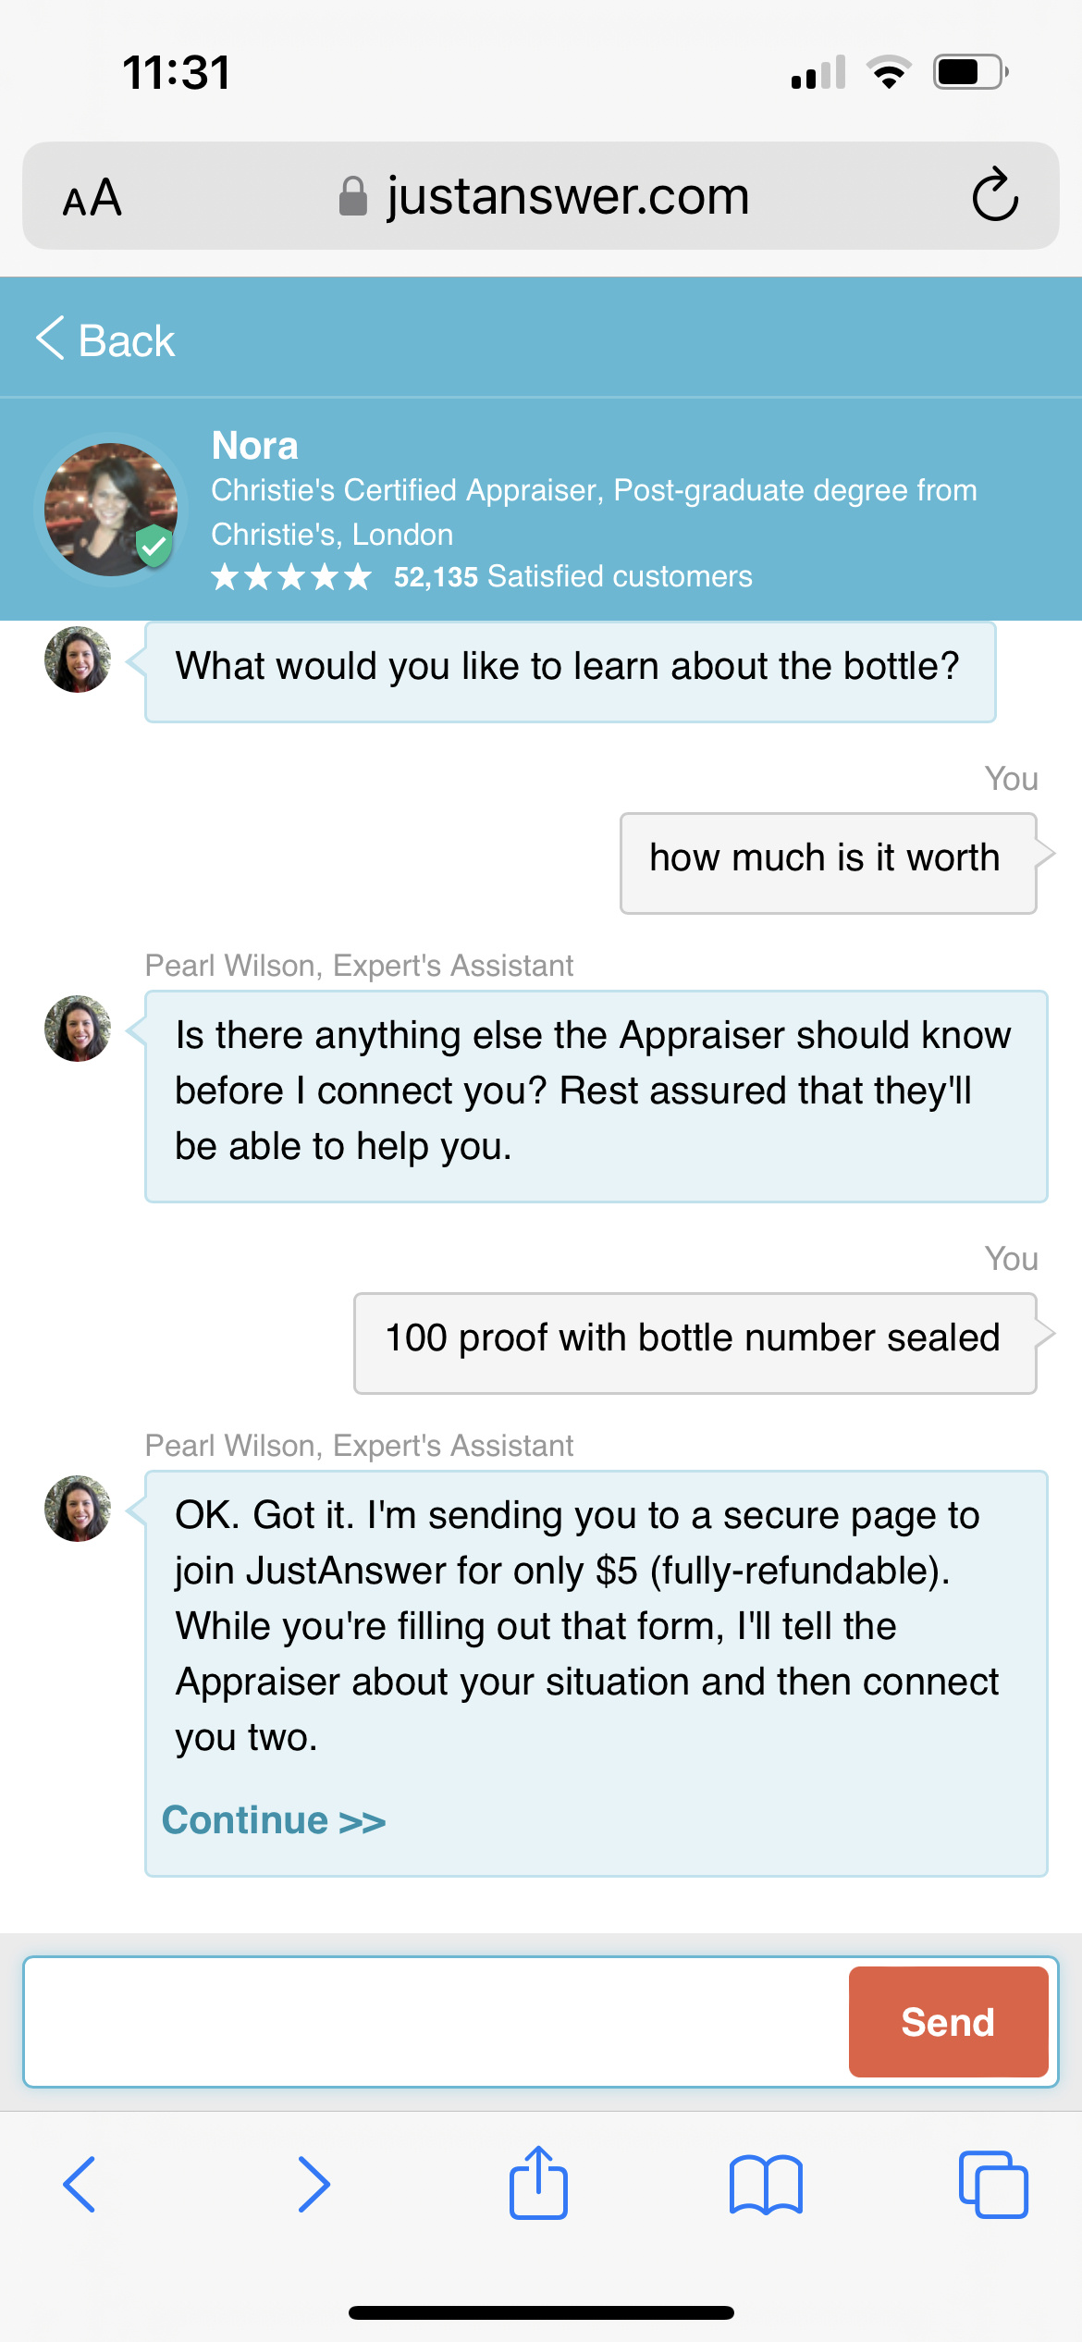Image resolution: width=1082 pixels, height=2342 pixels.
Task: Tap the five-star rating under Nora's name
Action: (x=290, y=576)
